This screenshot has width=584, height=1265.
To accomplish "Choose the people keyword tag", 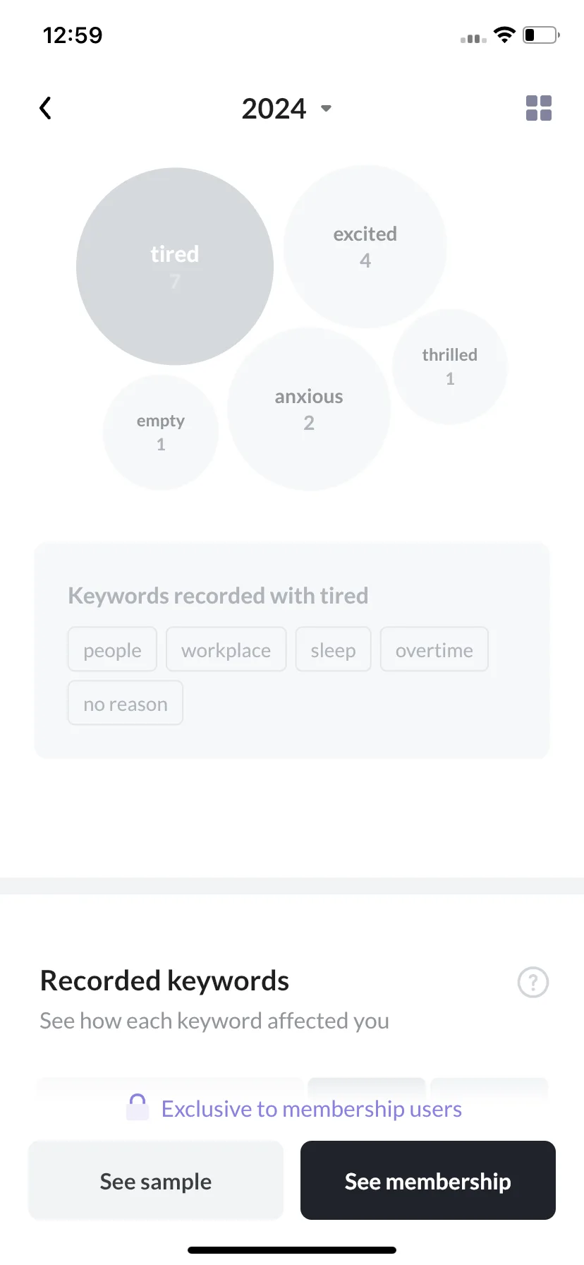I will point(112,649).
